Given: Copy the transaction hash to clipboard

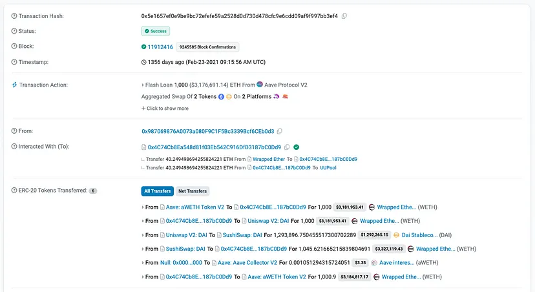Looking at the screenshot, I should (344, 16).
